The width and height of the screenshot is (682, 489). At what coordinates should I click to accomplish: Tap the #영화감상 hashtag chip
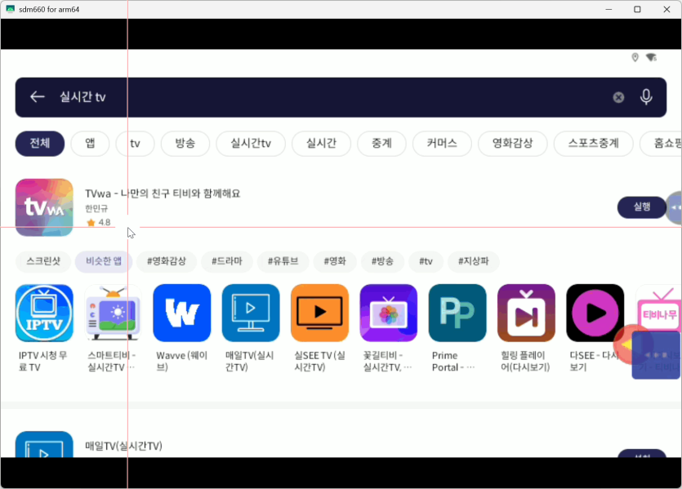[x=167, y=261]
